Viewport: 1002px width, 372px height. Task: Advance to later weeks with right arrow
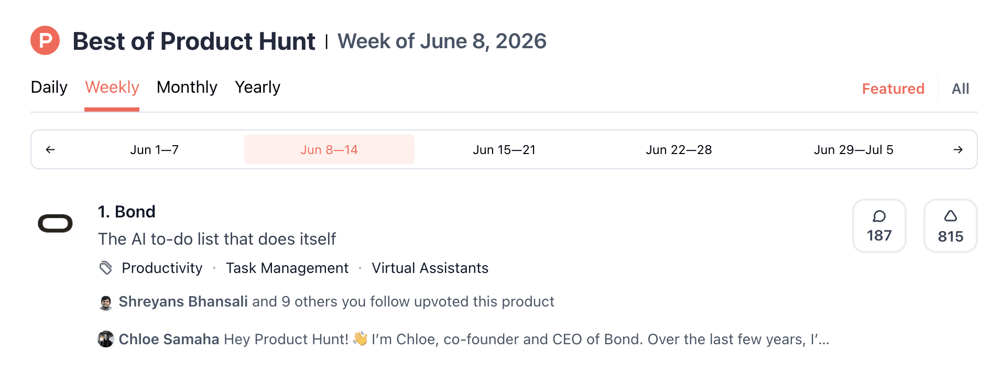[957, 150]
